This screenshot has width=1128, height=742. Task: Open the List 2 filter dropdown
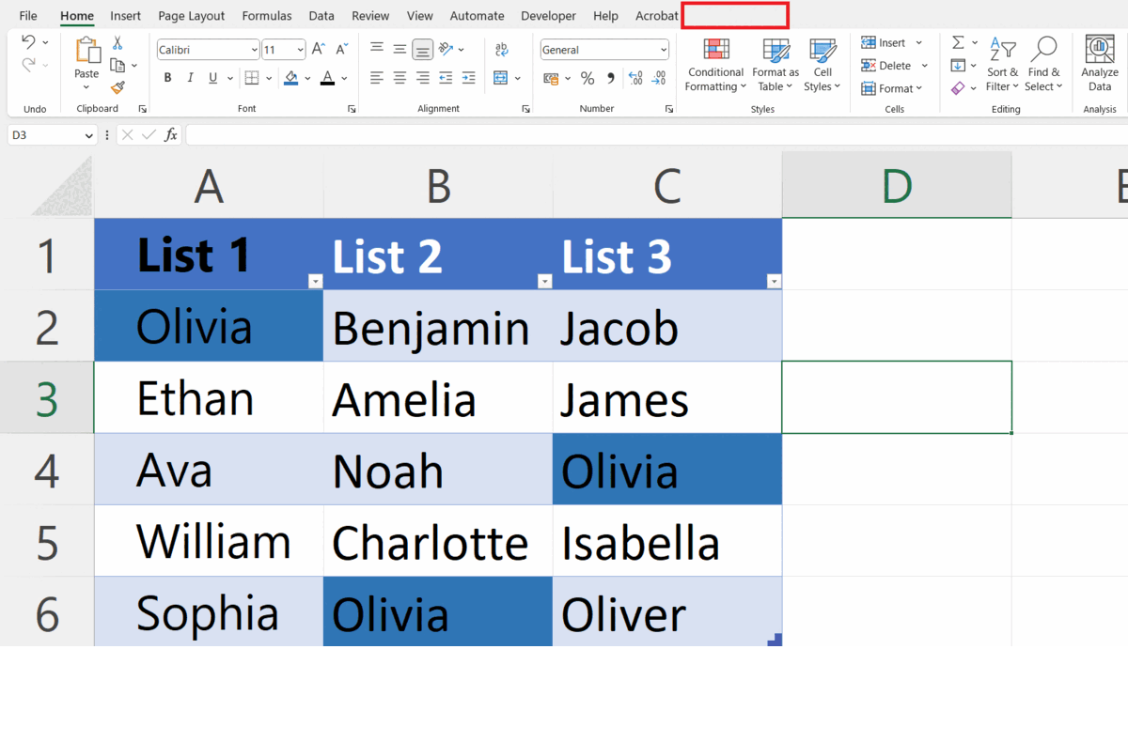point(545,280)
